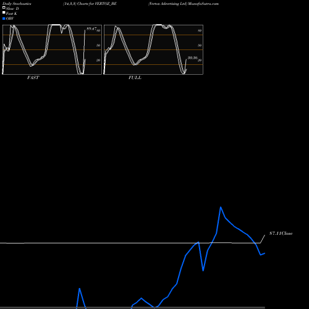Click the 80 axis label in FULL chart
The image size is (309, 309).
(x=200, y=30)
